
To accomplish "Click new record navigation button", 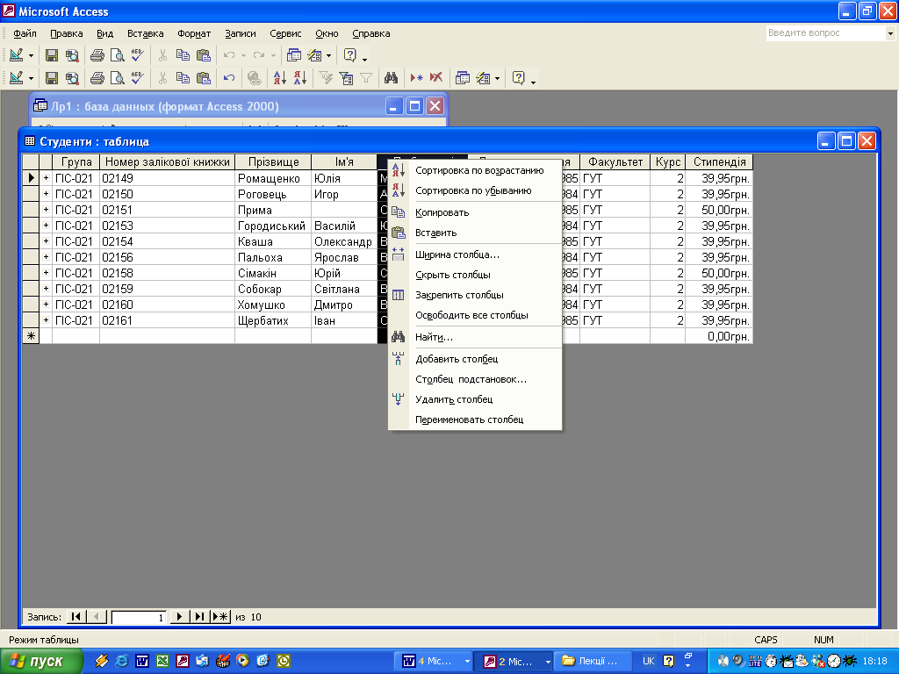I will [x=220, y=617].
